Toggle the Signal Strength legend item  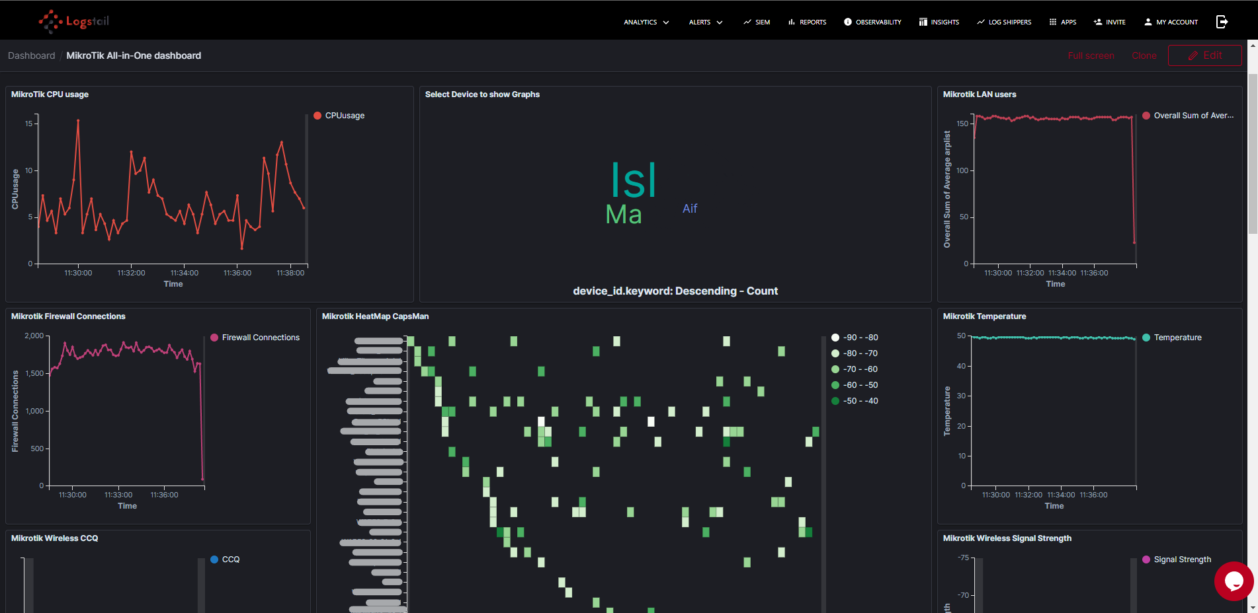pyautogui.click(x=1177, y=559)
